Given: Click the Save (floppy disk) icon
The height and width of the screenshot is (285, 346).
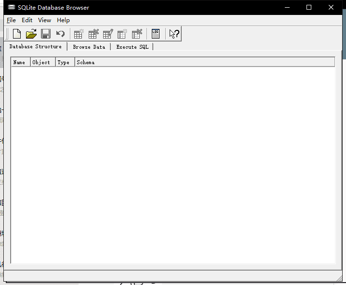Looking at the screenshot, I should point(46,34).
